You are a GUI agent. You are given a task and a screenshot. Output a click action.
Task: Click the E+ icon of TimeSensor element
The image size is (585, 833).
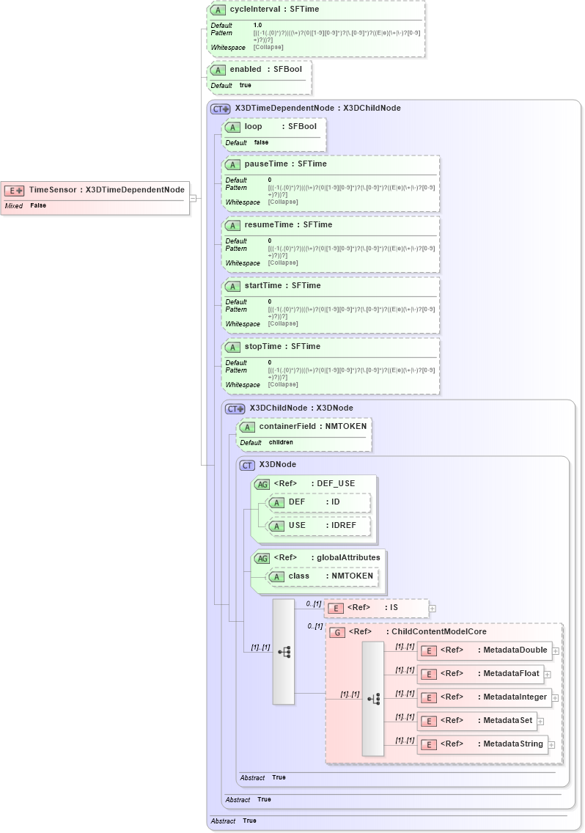pos(15,190)
